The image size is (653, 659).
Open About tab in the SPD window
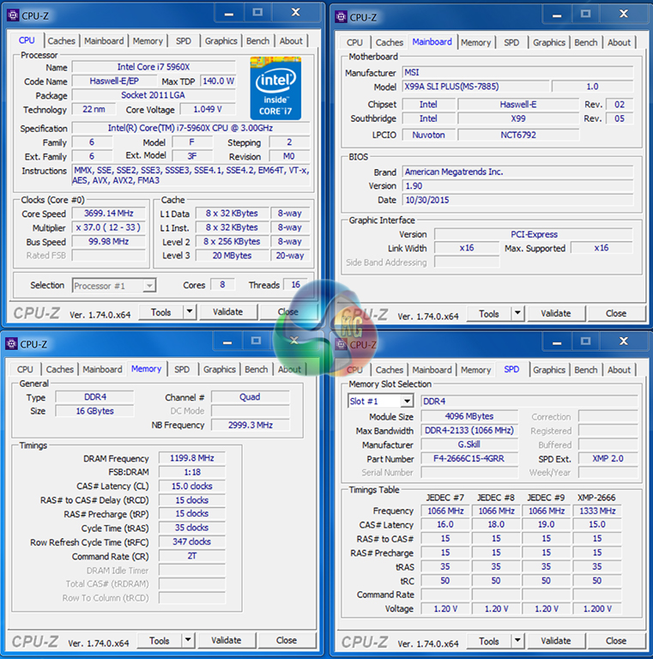(x=619, y=370)
